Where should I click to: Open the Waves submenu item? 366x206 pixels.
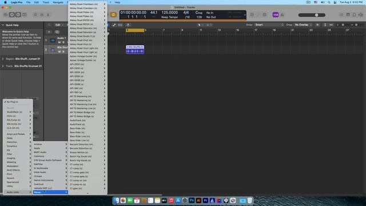click(x=50, y=192)
